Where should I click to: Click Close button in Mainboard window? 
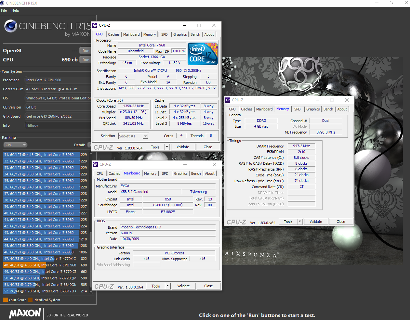point(208,286)
